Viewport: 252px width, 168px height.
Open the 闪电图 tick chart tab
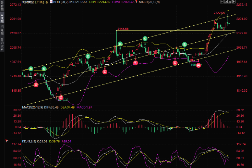click(x=2, y=30)
